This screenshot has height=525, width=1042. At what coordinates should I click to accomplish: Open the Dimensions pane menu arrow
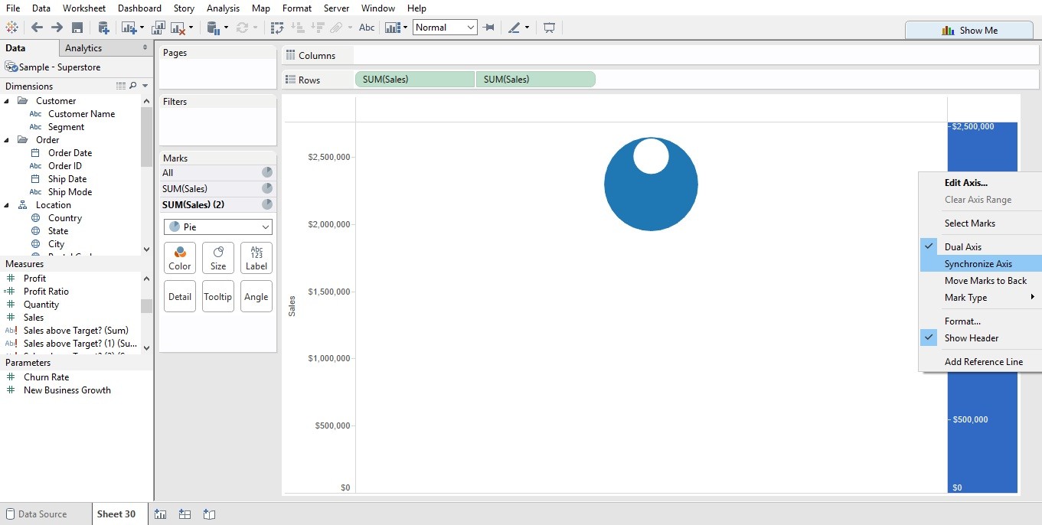145,86
